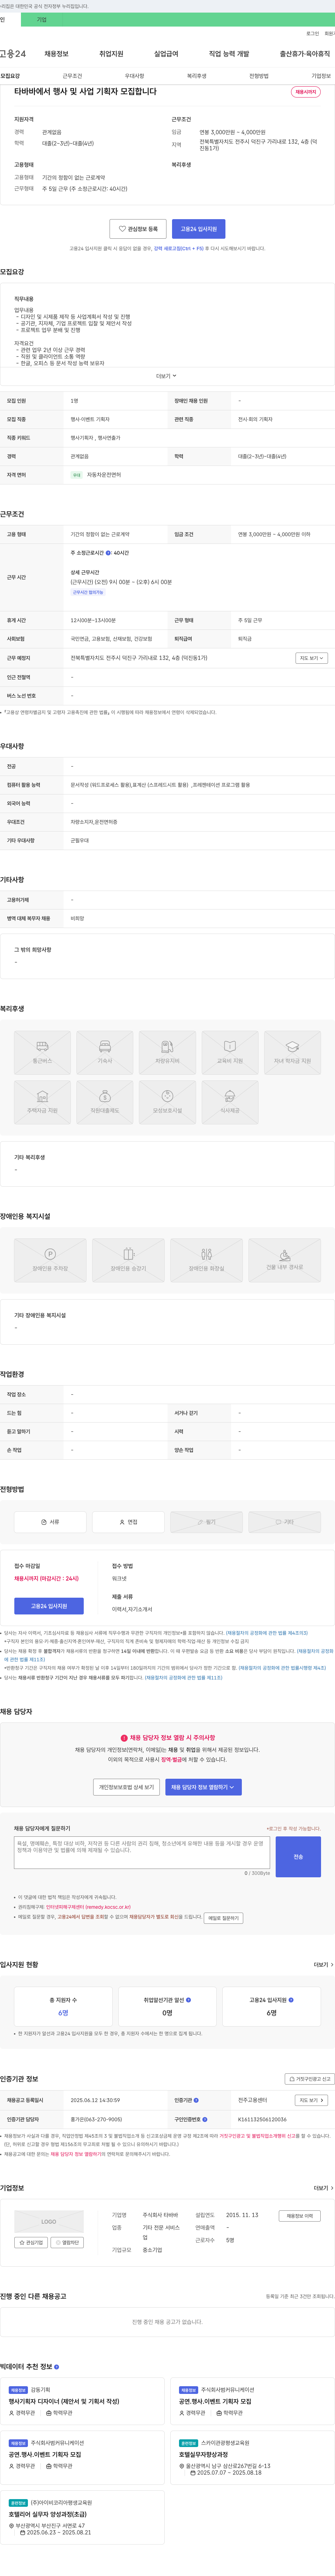335x2576 pixels.
Task: Click lower 고용24 입사지원 apply button
Action: 49,1606
